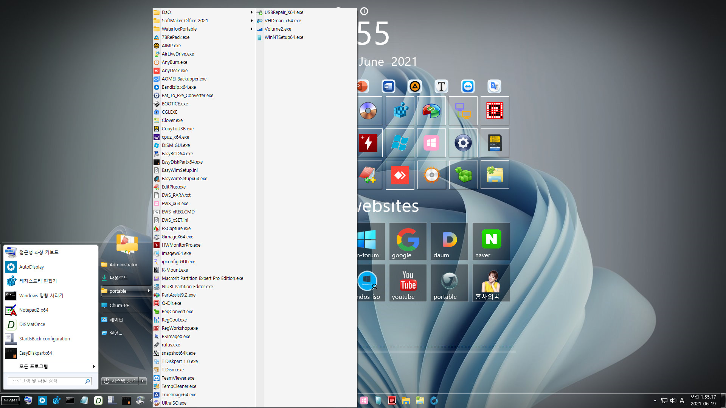726x408 pixels.
Task: Expand the SoftMaker Office 2021 folder
Action: pos(203,21)
